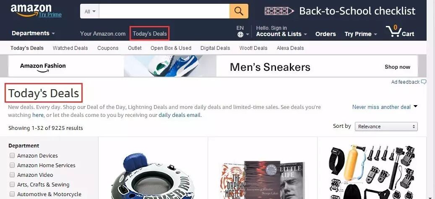Open the Back-to-School checklist banner
Viewport: 435px width, 199px height.
tap(340, 11)
